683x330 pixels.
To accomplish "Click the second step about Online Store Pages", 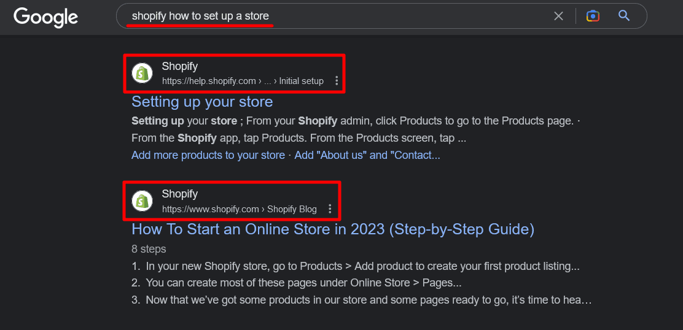I will coord(303,283).
